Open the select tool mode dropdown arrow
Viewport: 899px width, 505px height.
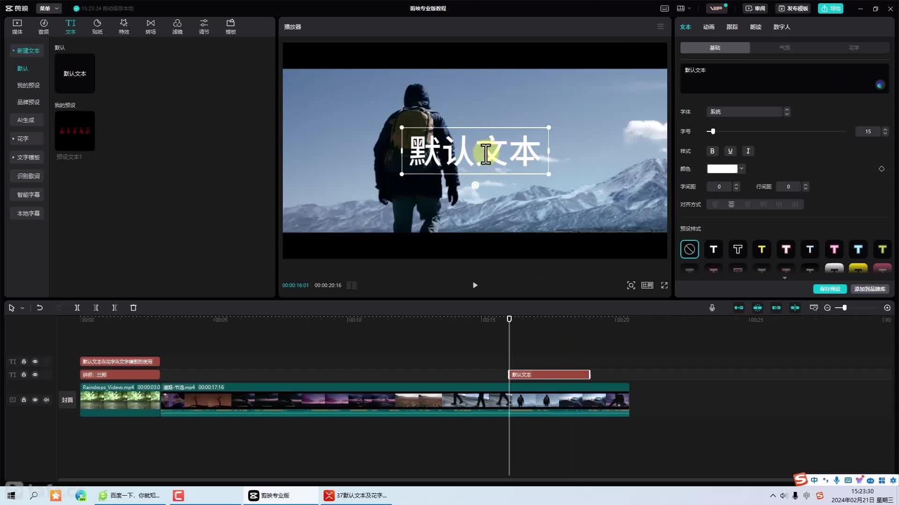[22, 308]
